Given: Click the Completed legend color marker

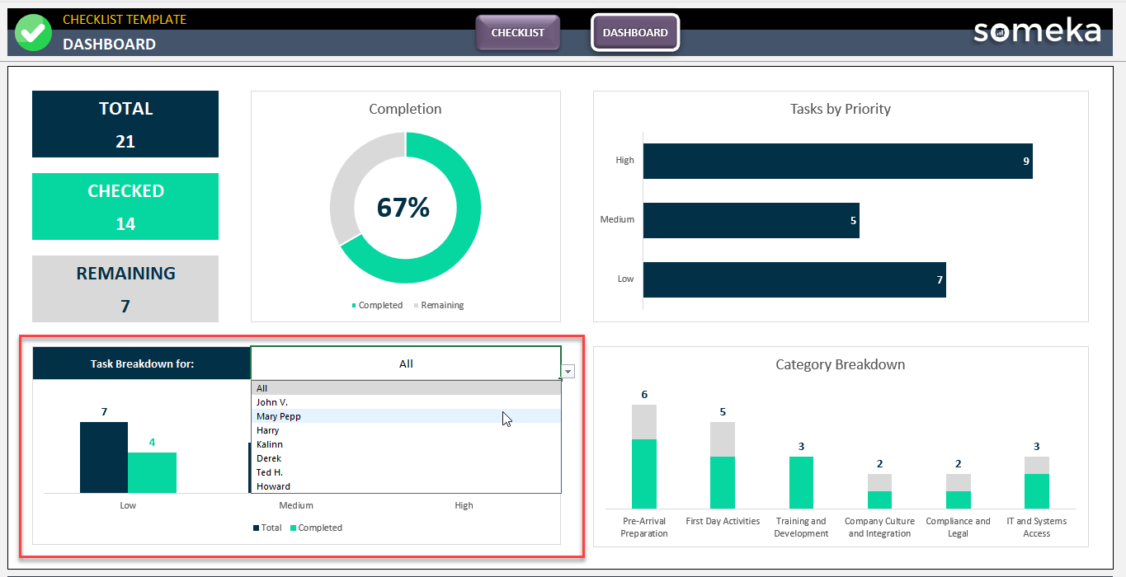Looking at the screenshot, I should click(x=355, y=306).
